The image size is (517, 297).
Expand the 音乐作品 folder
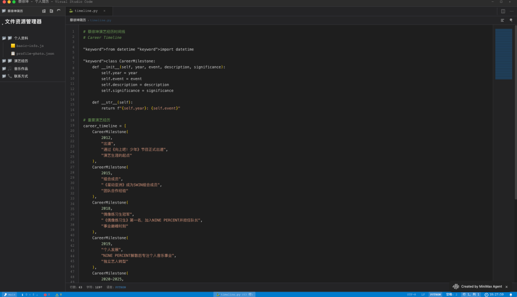[21, 69]
